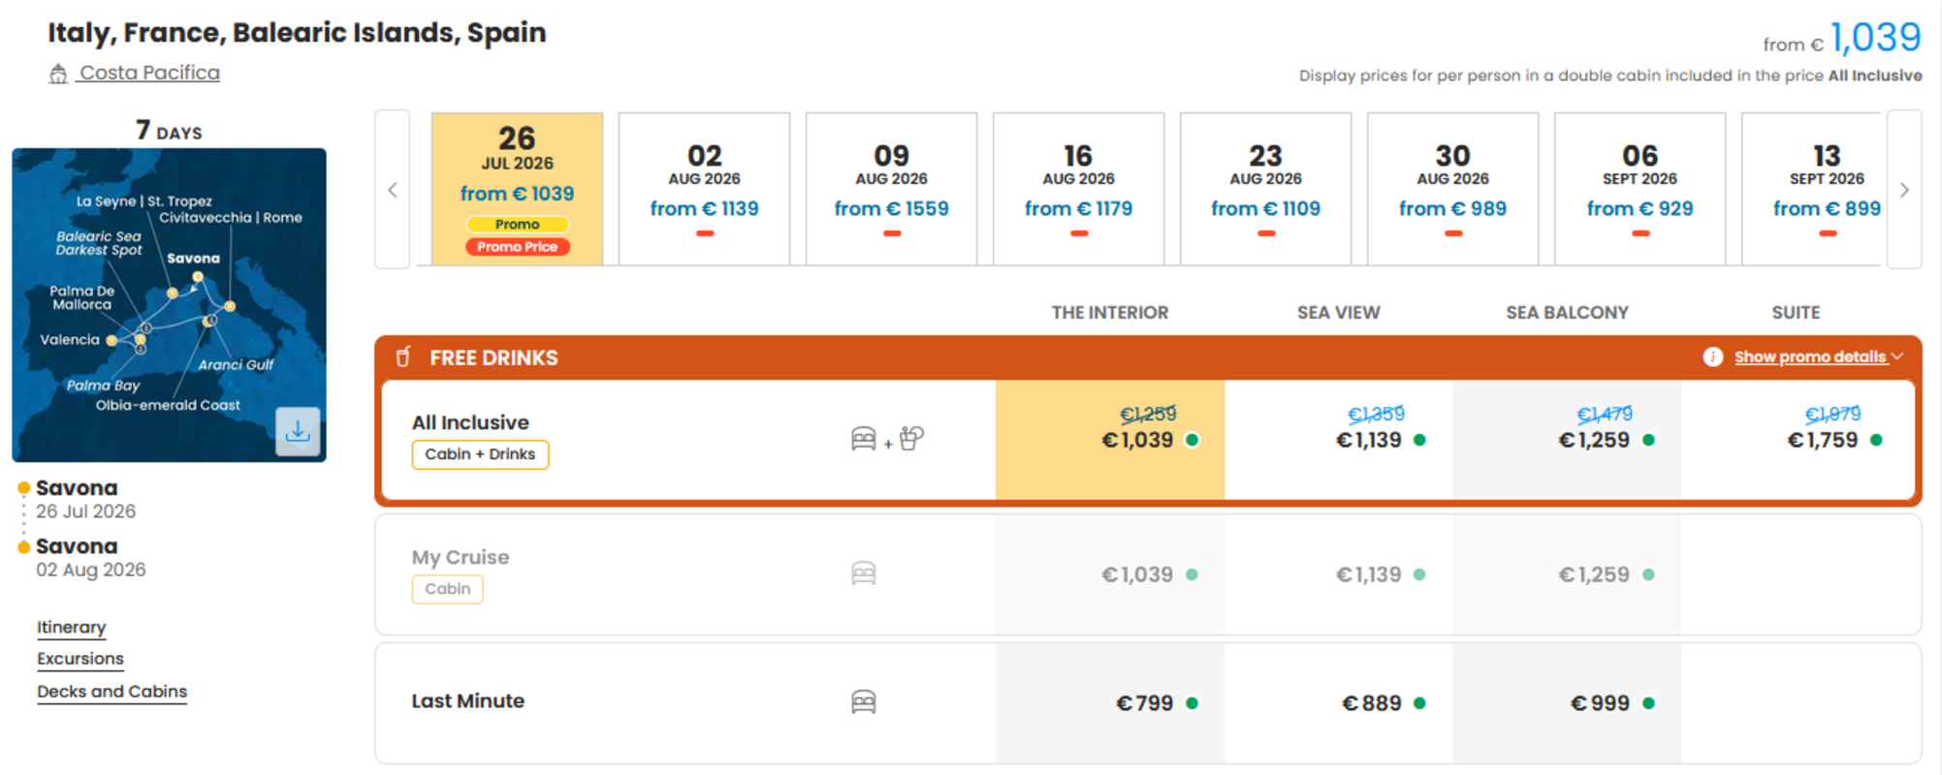
Task: Click the promo details info icon
Action: 1712,356
